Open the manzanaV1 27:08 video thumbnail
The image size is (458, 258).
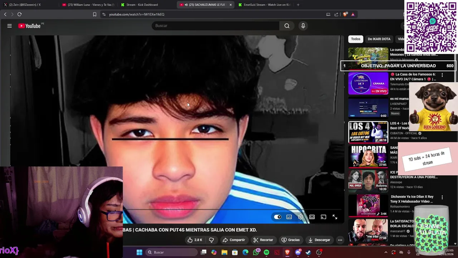(368, 230)
